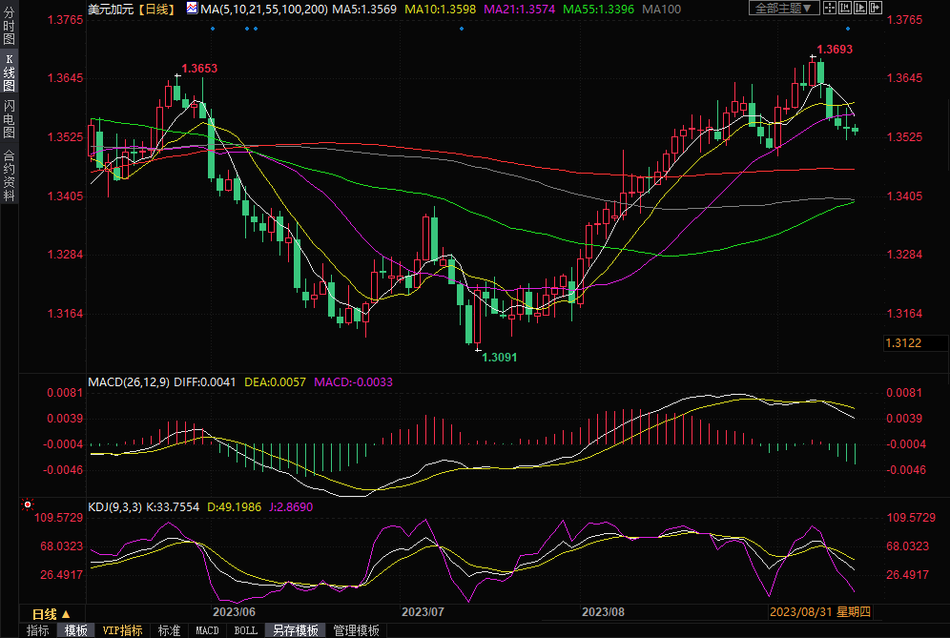
Task: Click the crosshair cursor icon in top toolbar
Action: click(x=831, y=8)
